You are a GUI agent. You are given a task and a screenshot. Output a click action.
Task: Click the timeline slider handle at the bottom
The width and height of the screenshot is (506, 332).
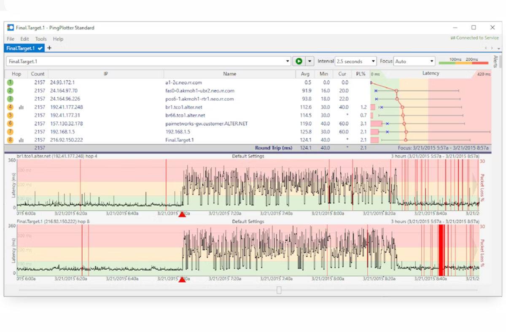(279, 290)
